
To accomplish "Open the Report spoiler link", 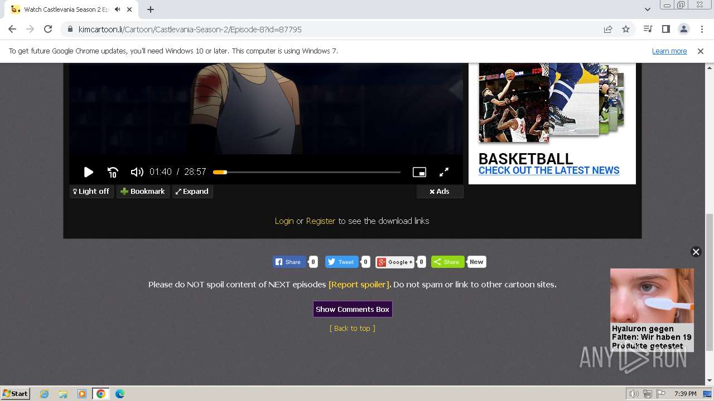I will point(360,285).
